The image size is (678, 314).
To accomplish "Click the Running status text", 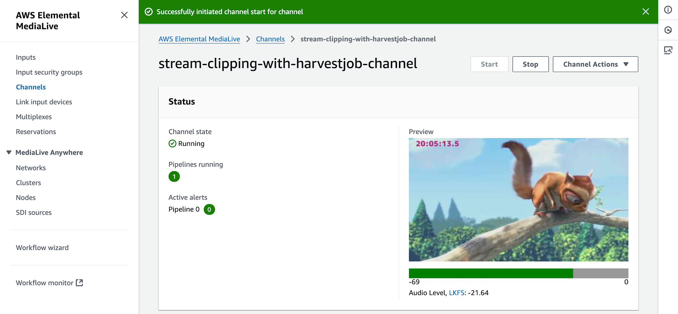I will (x=191, y=143).
